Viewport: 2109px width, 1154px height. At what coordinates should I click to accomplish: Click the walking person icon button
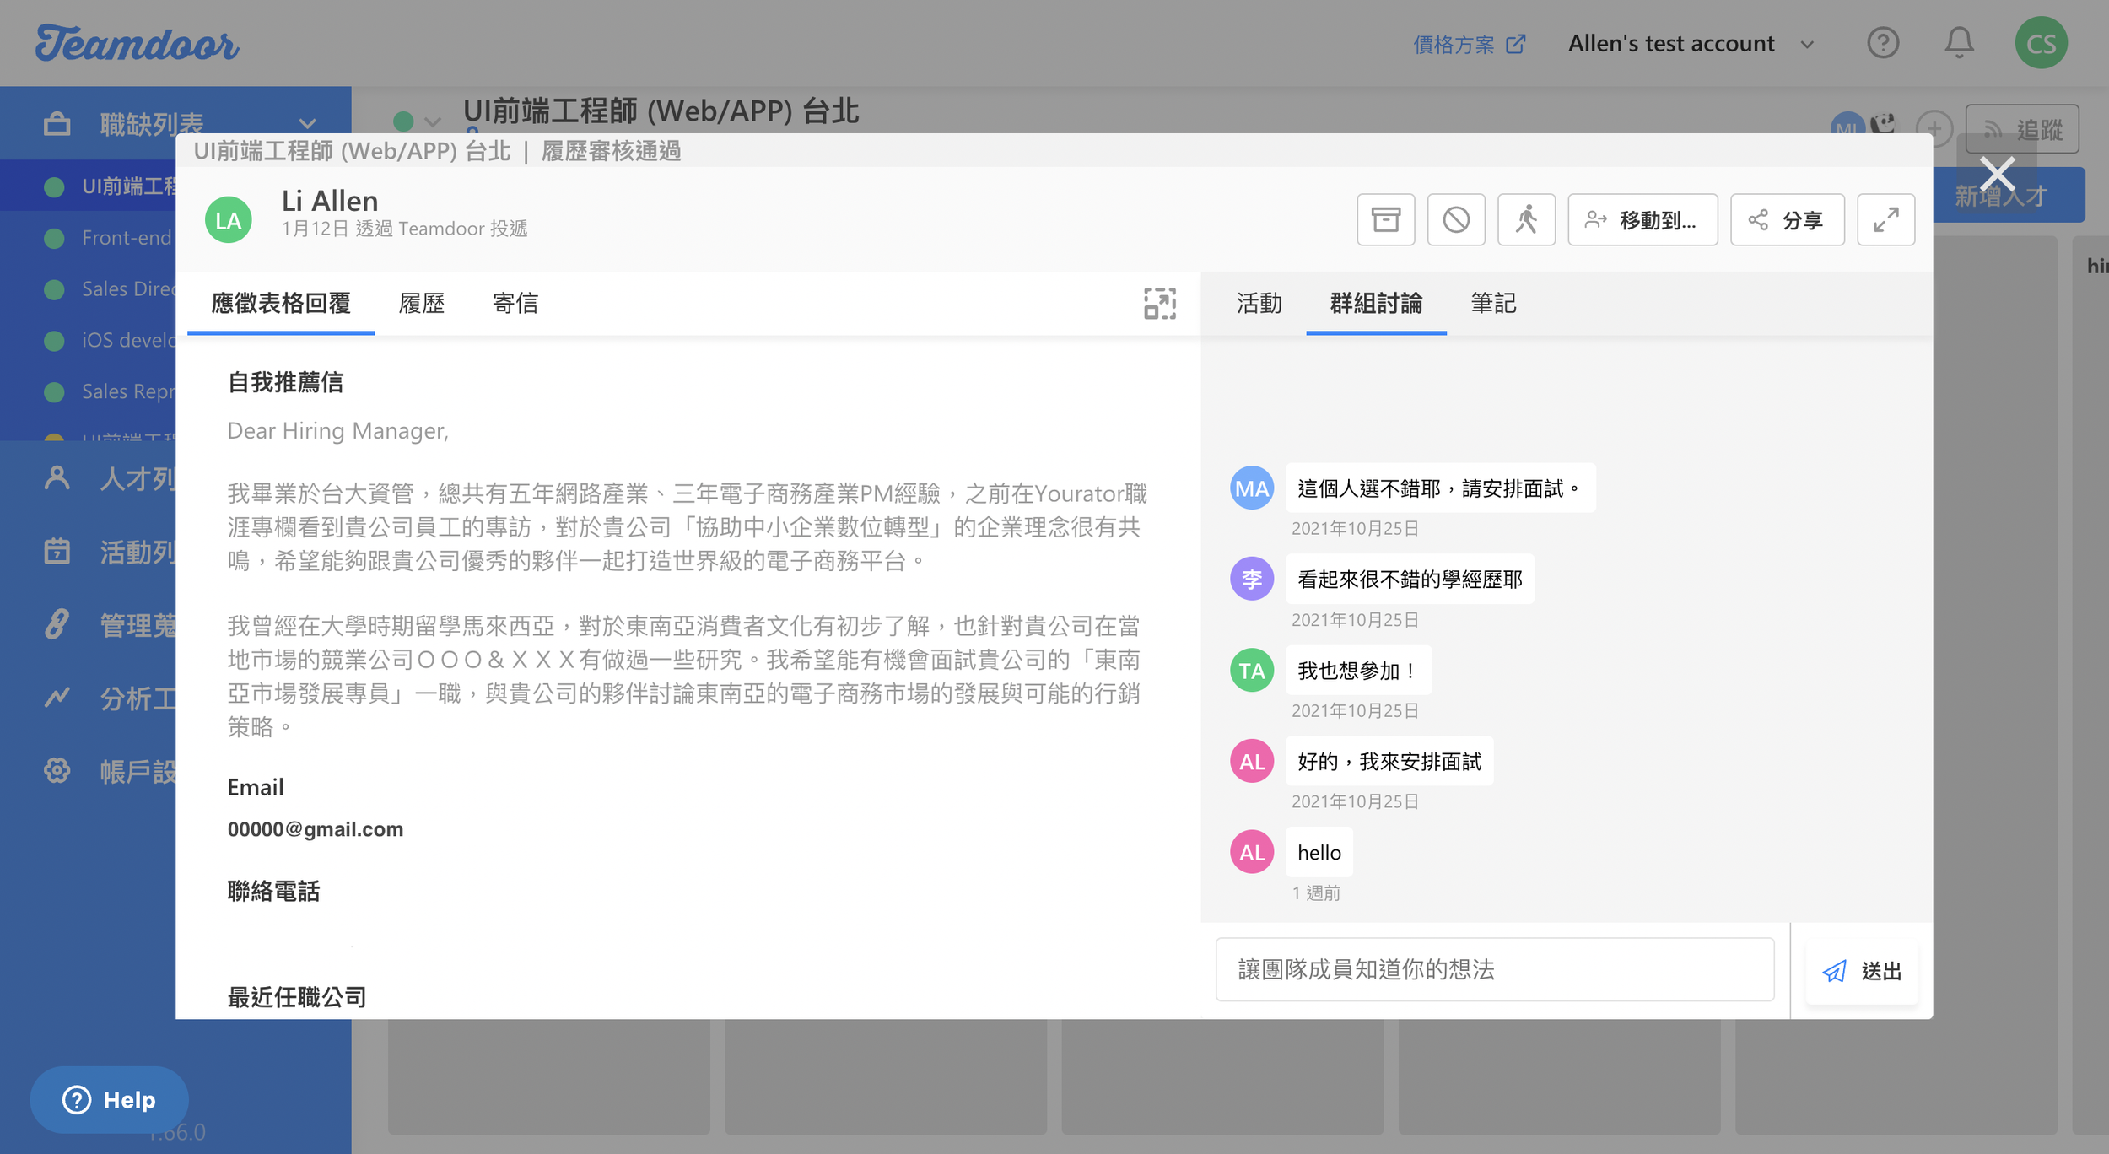click(1526, 220)
